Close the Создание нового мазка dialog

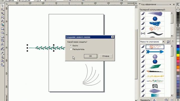click(112, 37)
